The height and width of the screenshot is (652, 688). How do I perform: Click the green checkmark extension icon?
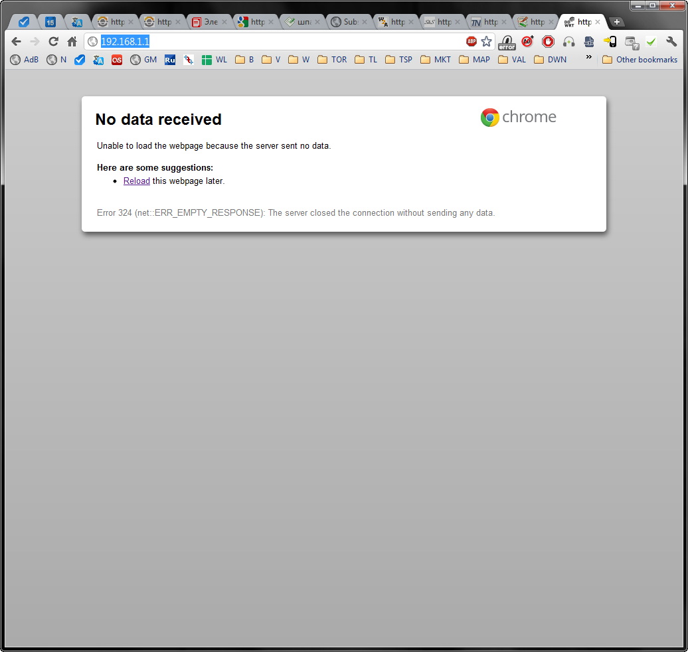pos(651,41)
